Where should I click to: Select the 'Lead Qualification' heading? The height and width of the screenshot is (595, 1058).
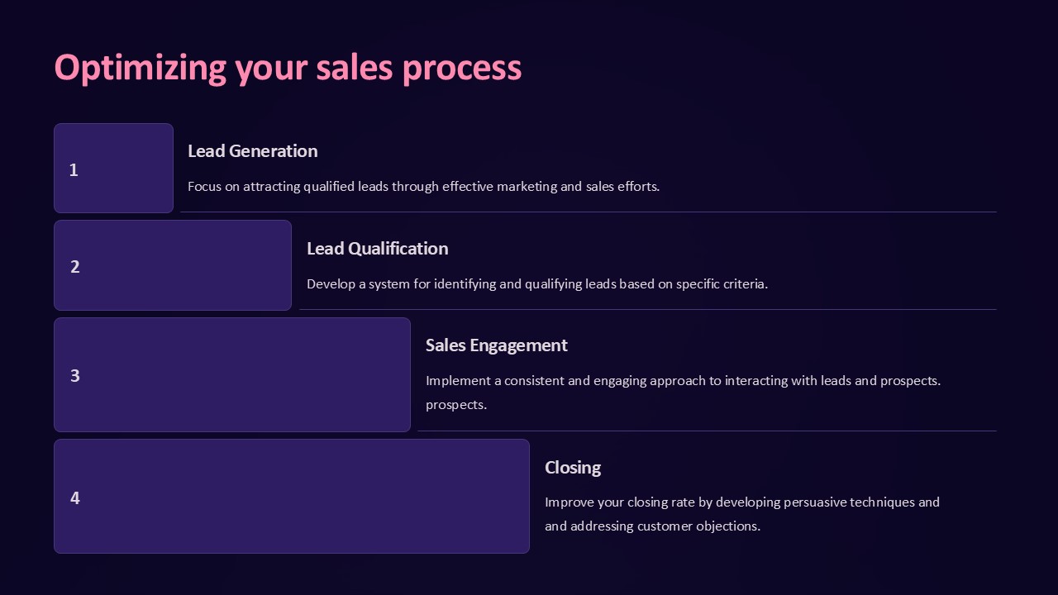coord(377,249)
